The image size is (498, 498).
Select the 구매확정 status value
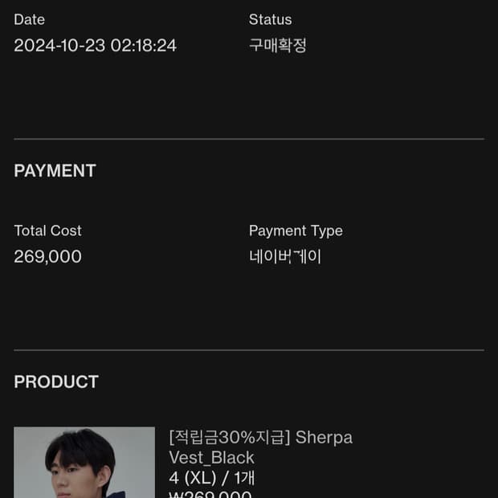click(278, 46)
